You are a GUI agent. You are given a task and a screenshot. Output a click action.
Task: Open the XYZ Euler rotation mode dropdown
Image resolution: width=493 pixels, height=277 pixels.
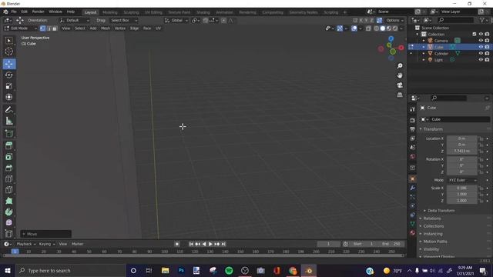[x=462, y=180]
